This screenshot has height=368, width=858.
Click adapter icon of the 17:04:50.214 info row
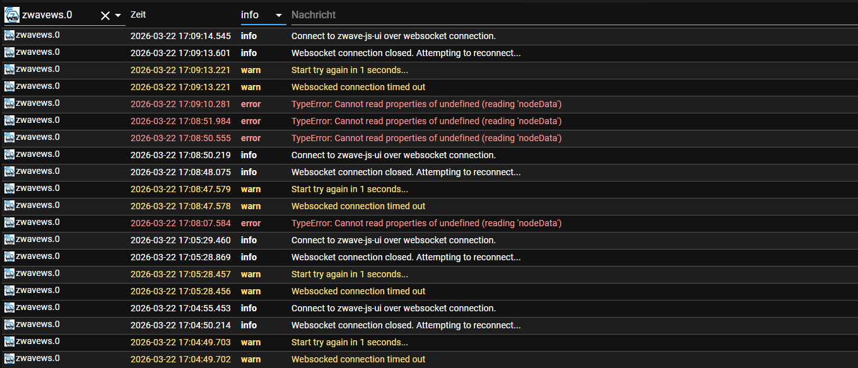click(x=9, y=325)
